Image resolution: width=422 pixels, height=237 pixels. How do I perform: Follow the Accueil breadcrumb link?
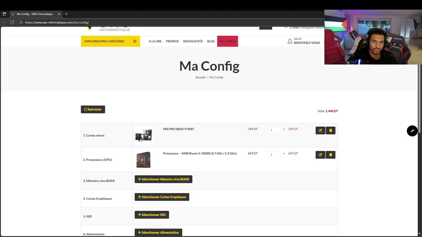click(x=200, y=77)
